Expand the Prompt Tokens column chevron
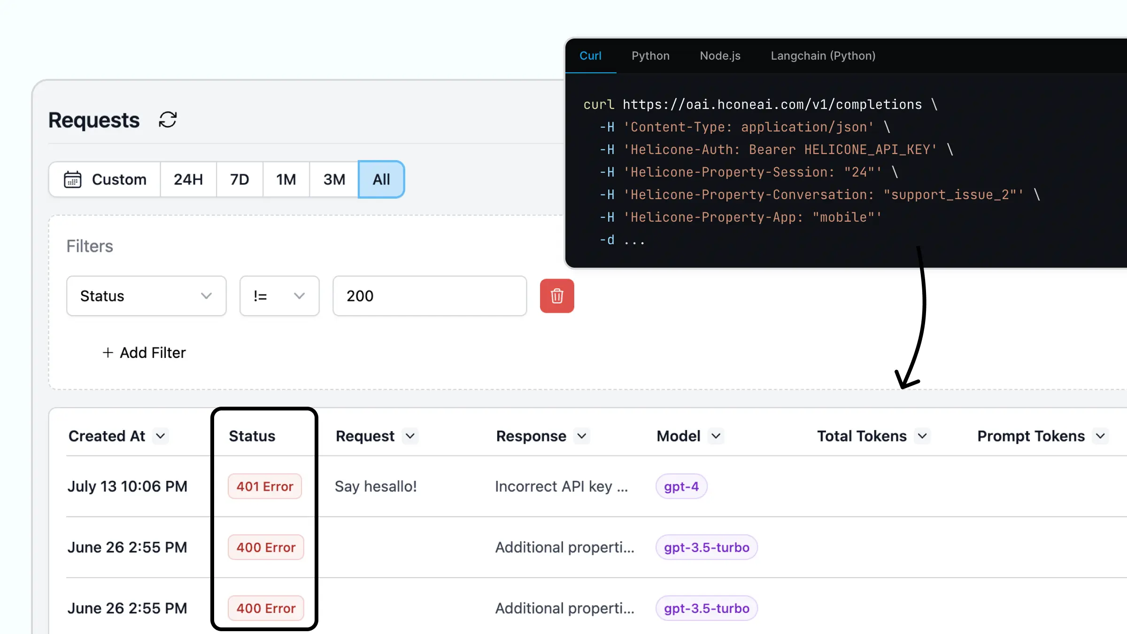The image size is (1127, 634). click(x=1100, y=436)
